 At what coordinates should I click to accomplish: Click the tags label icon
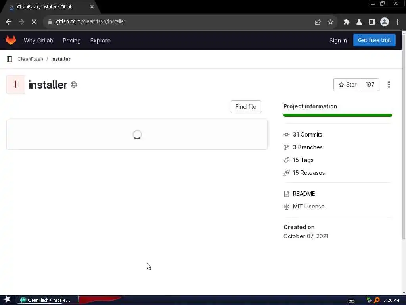click(287, 160)
